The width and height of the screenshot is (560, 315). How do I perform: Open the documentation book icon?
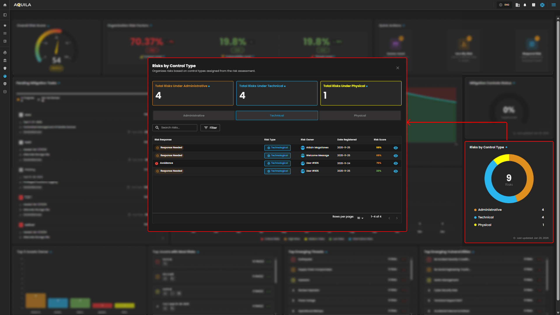tap(533, 5)
